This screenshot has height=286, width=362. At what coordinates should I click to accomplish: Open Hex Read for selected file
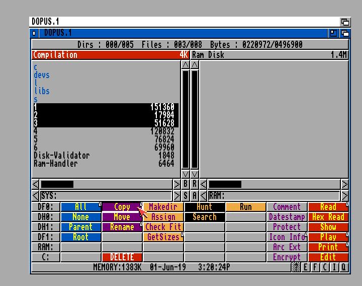click(x=328, y=217)
